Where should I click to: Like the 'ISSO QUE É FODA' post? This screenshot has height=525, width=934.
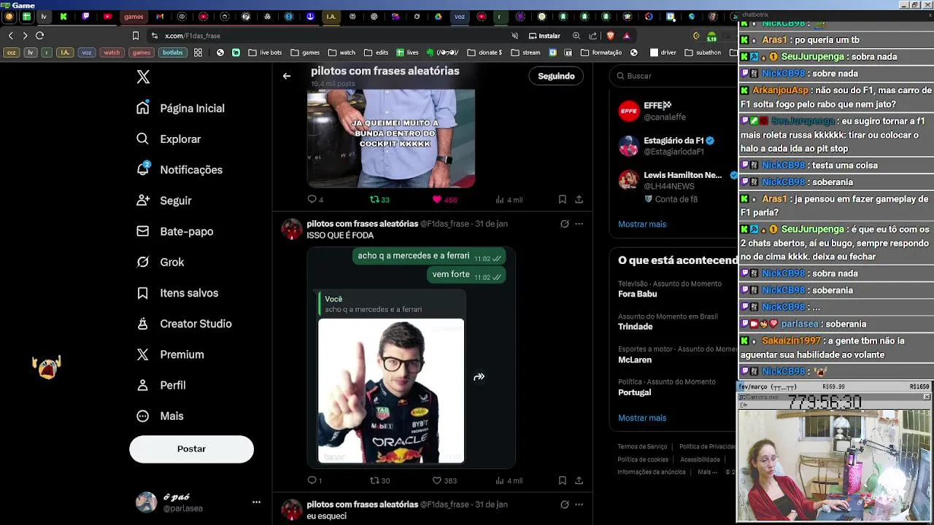(437, 481)
